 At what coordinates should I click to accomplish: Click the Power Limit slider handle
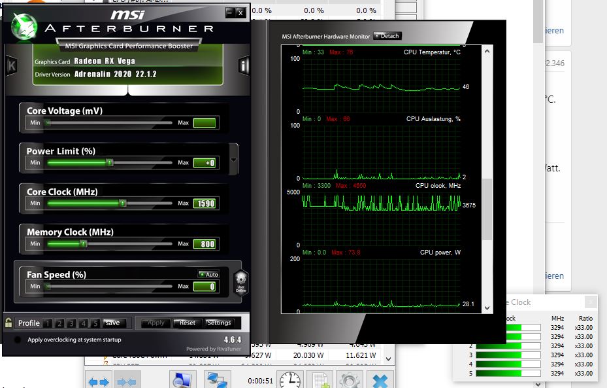(x=110, y=162)
